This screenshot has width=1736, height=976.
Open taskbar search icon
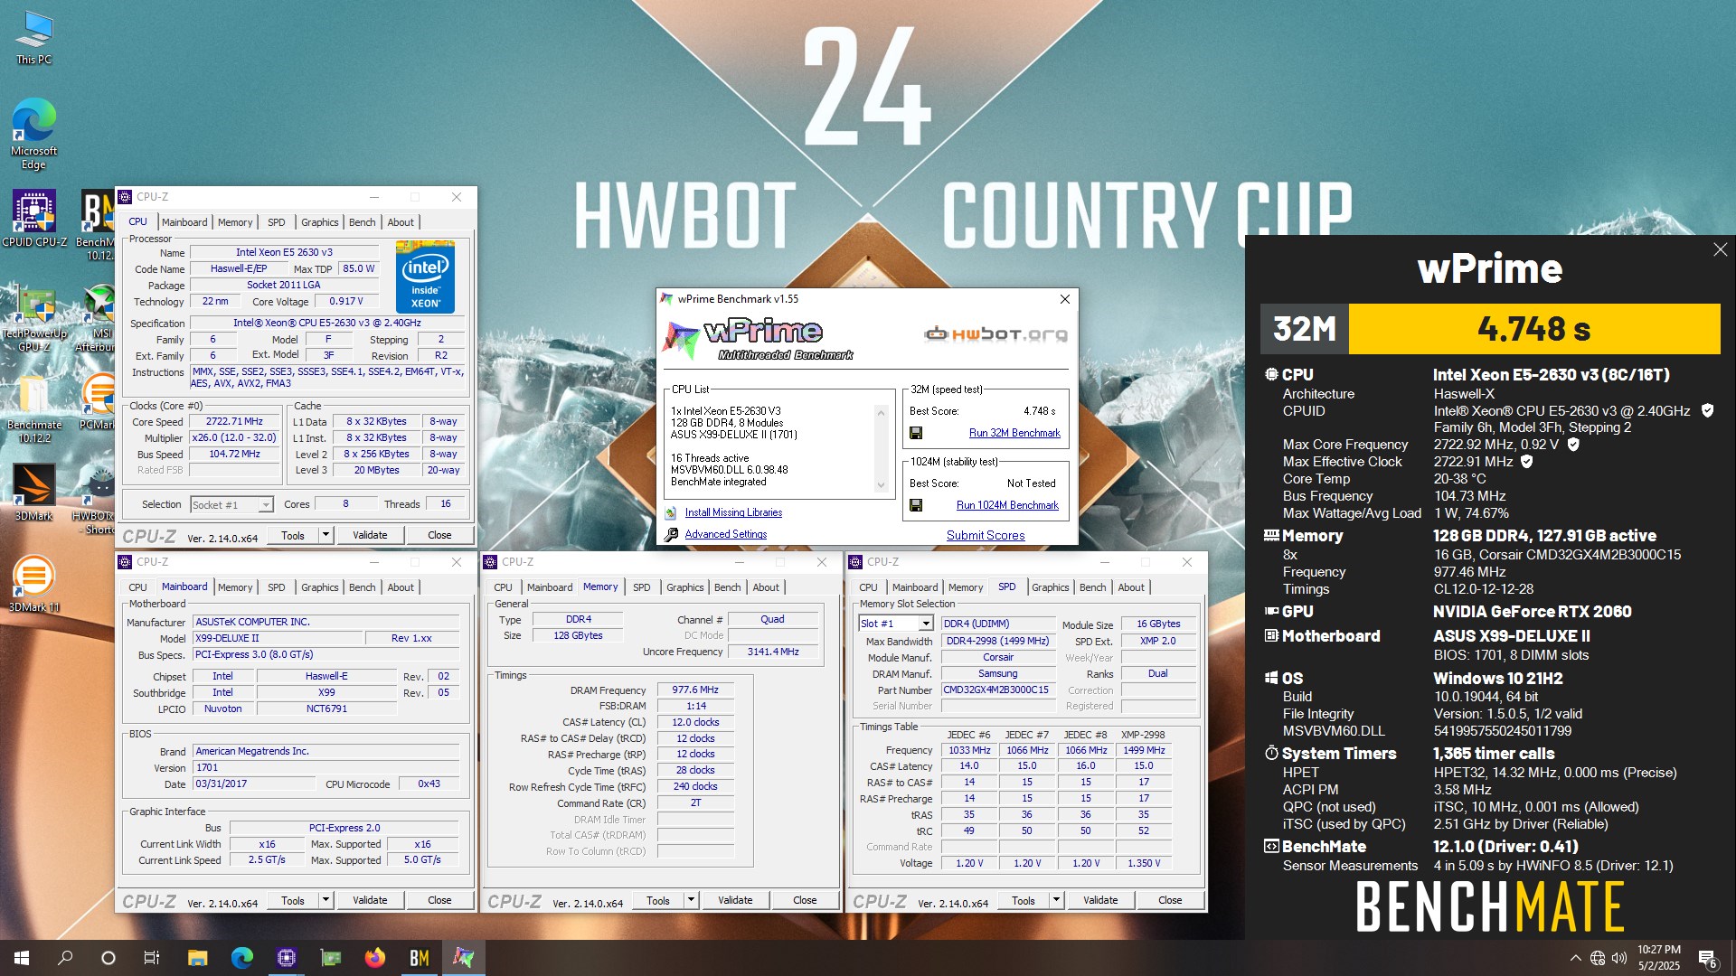[65, 958]
